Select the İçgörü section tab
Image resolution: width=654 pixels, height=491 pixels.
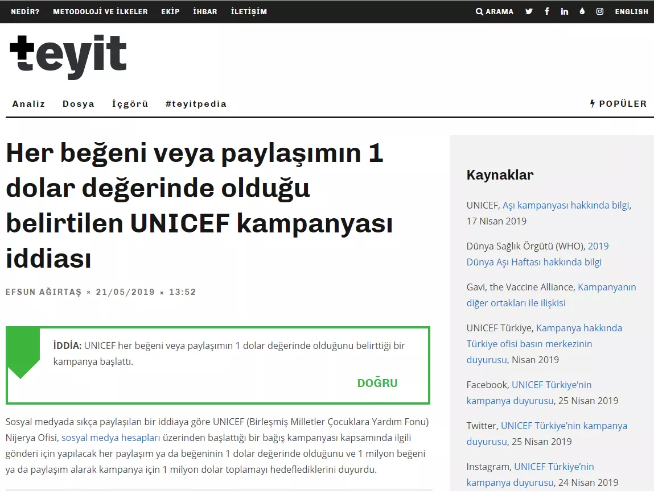(x=130, y=103)
